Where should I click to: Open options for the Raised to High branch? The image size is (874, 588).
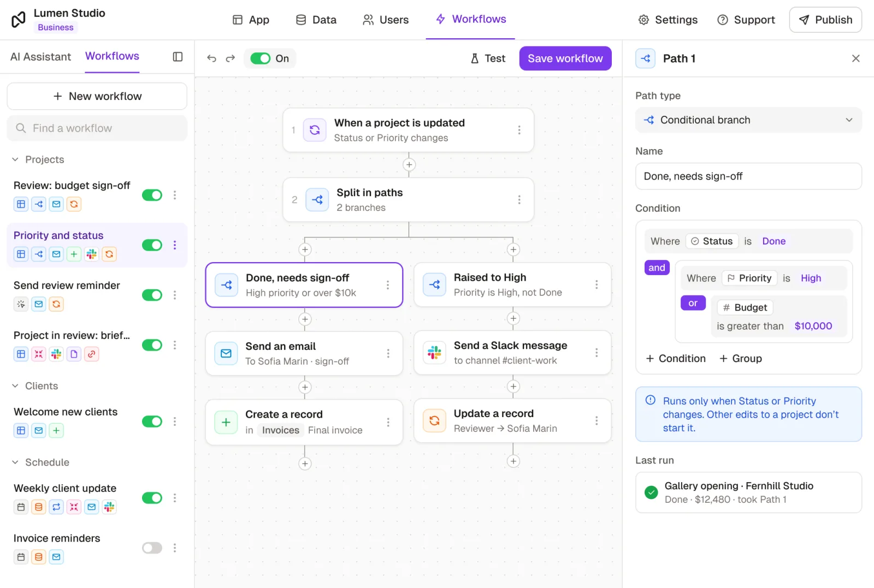[x=597, y=284]
